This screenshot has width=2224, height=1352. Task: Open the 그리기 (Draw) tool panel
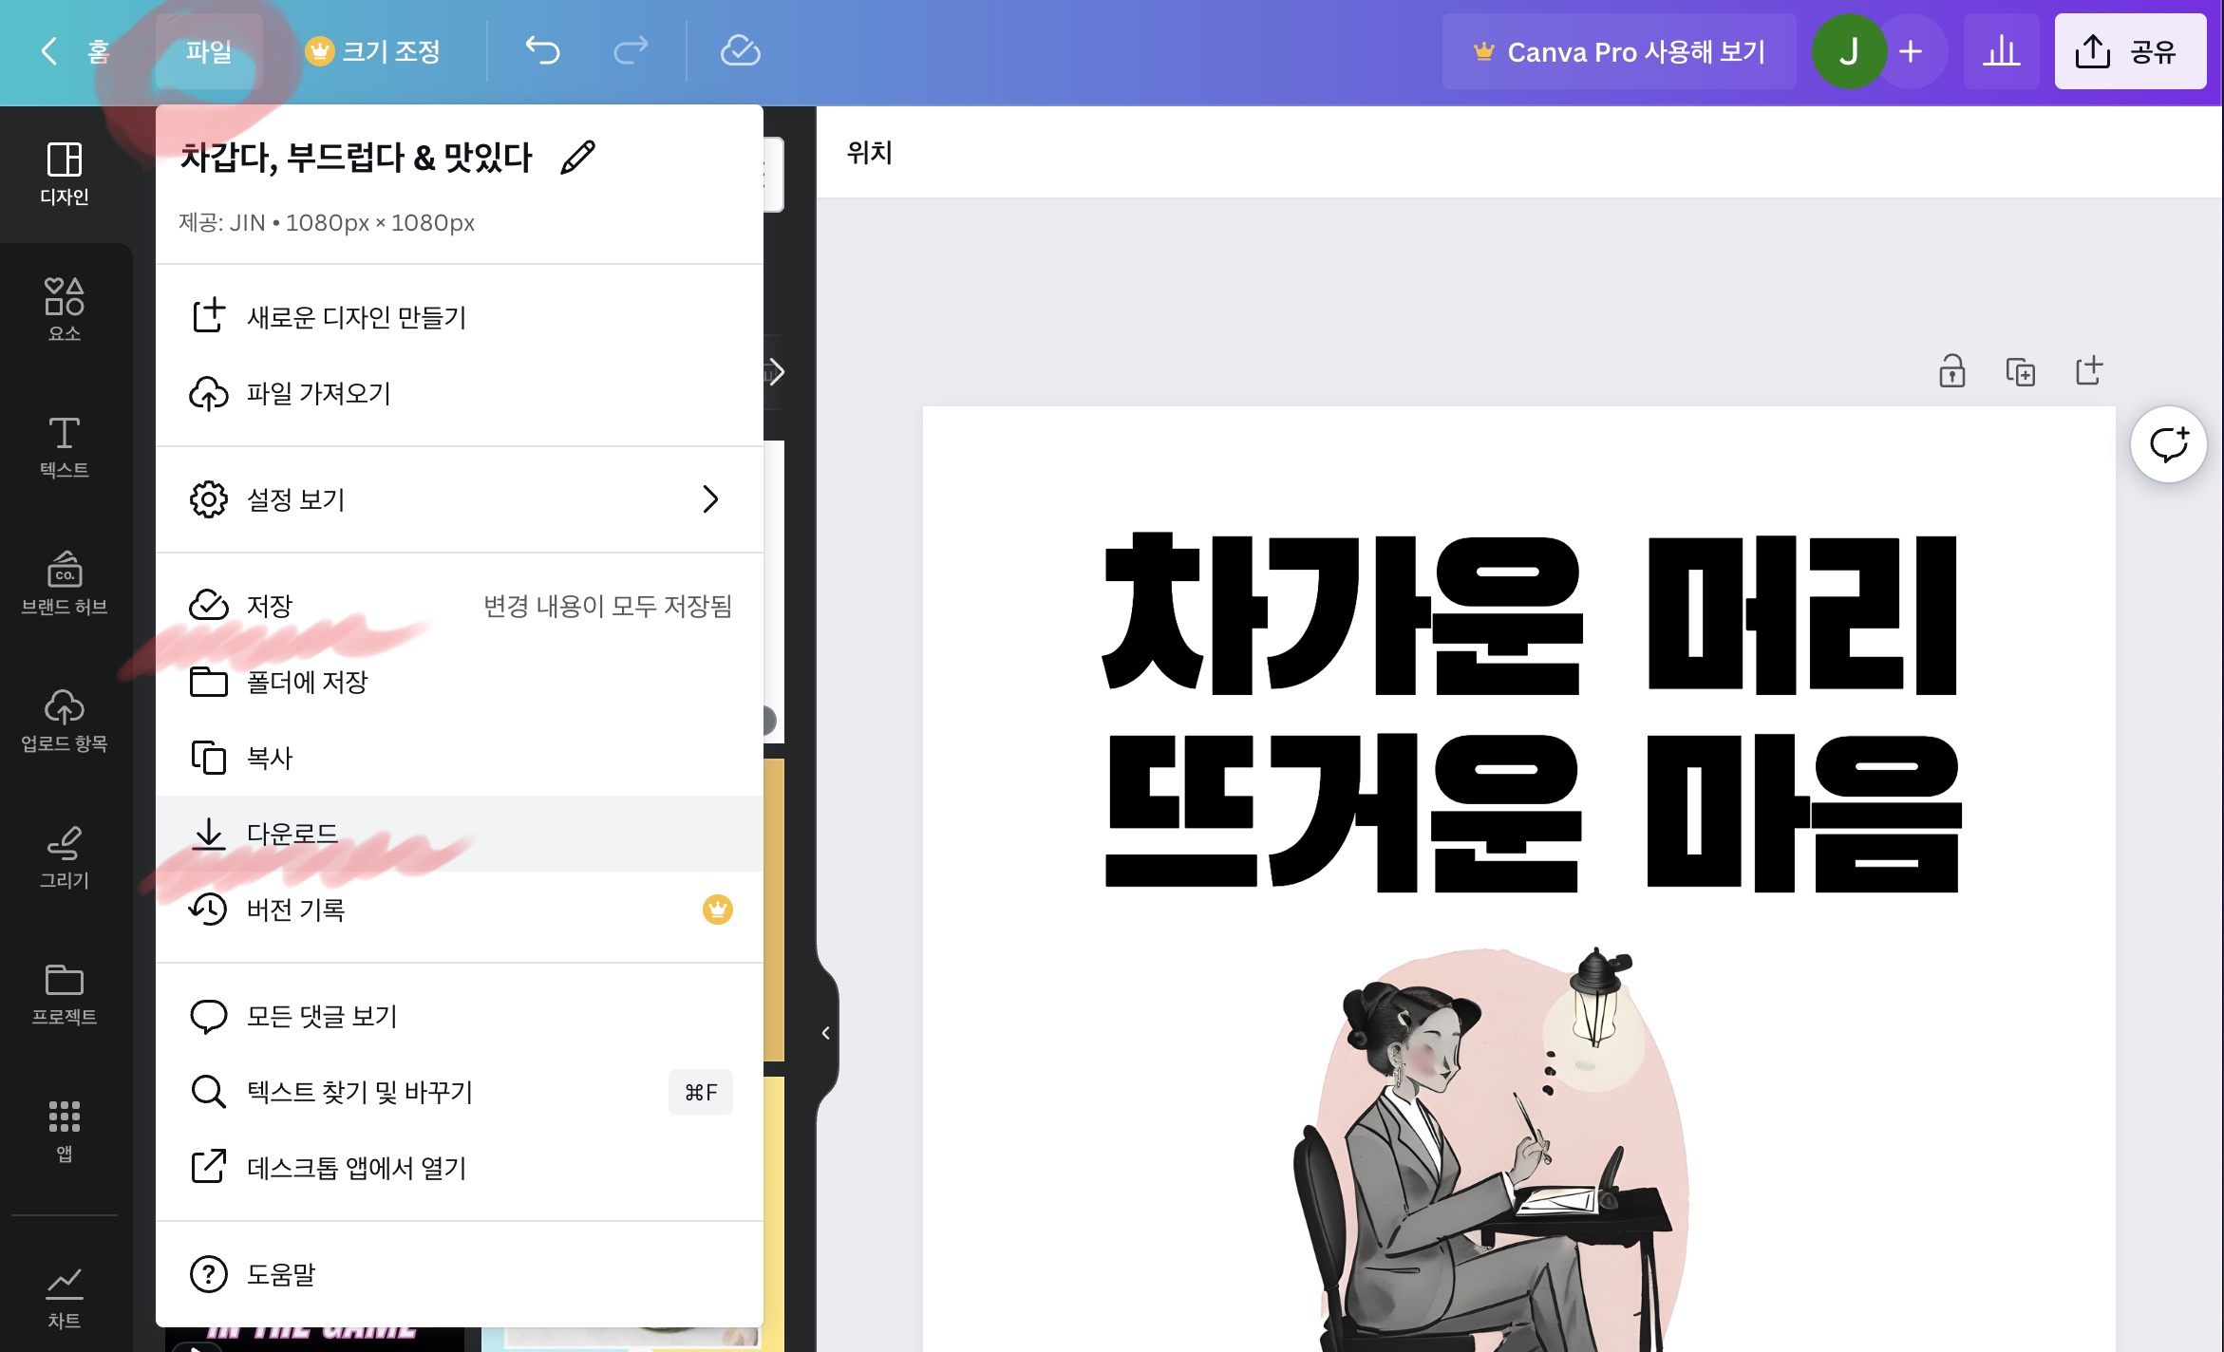pos(65,856)
